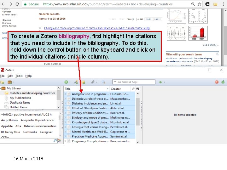The image size is (227, 170).
Task: Go to Next results page
Action: point(148,19)
